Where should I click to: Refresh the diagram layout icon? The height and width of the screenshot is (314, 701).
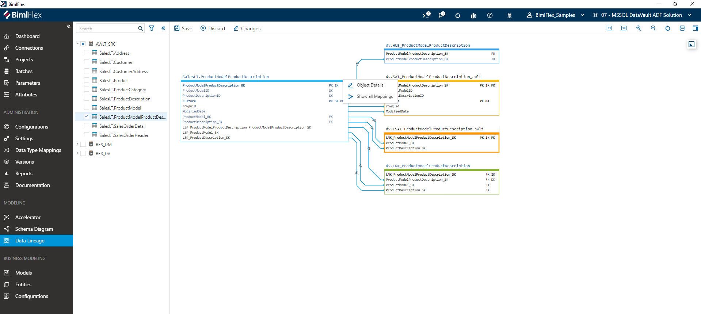pos(668,28)
